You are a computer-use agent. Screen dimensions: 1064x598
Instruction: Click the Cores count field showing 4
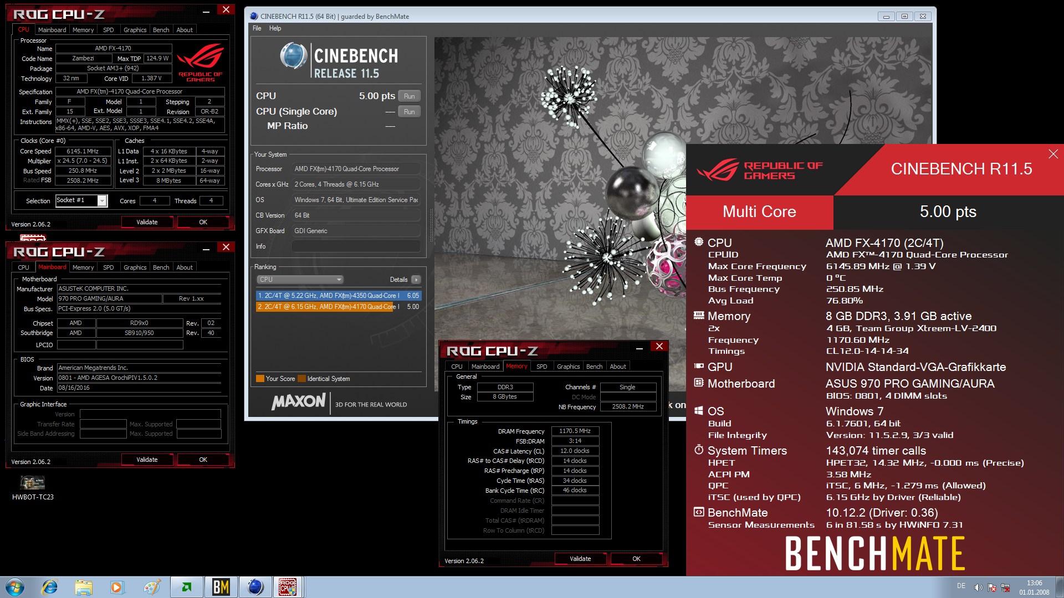point(155,201)
